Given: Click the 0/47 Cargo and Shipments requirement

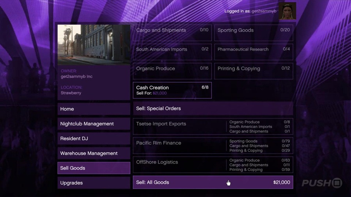Looking at the screenshot, I should pos(286,146).
